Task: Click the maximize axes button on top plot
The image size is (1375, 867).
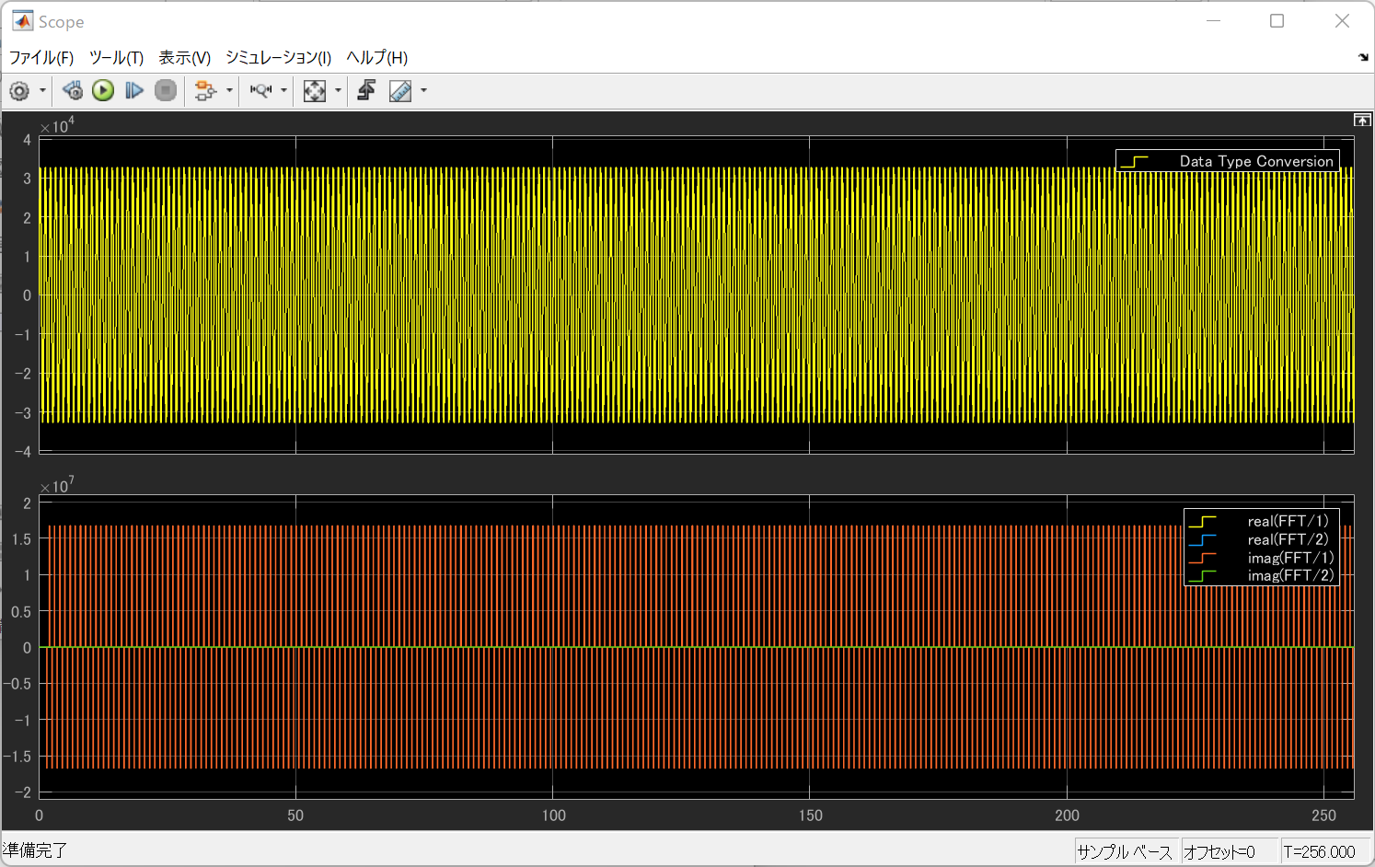Action: (1361, 120)
